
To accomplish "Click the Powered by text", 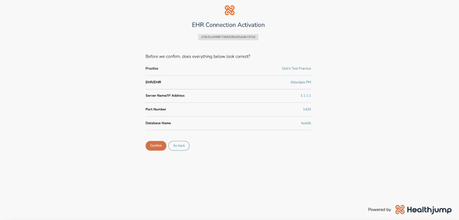I will pyautogui.click(x=379, y=210).
